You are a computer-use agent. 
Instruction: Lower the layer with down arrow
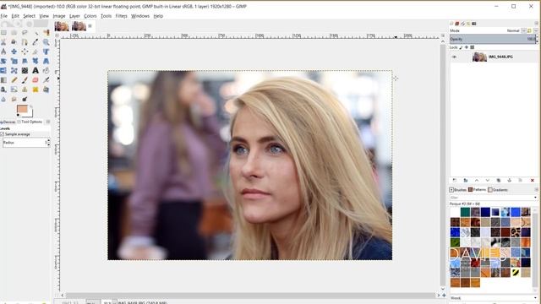488,180
